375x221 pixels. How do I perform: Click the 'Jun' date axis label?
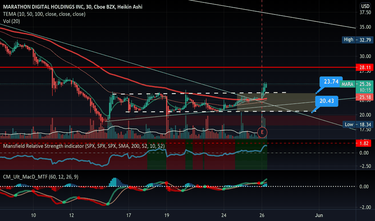[319, 215]
